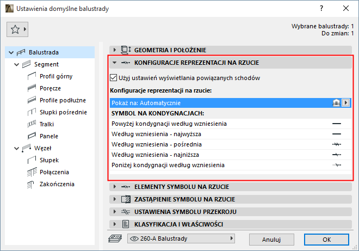Click dialog resize grip at bottom corner
The height and width of the screenshot is (251, 359).
(x=355, y=247)
